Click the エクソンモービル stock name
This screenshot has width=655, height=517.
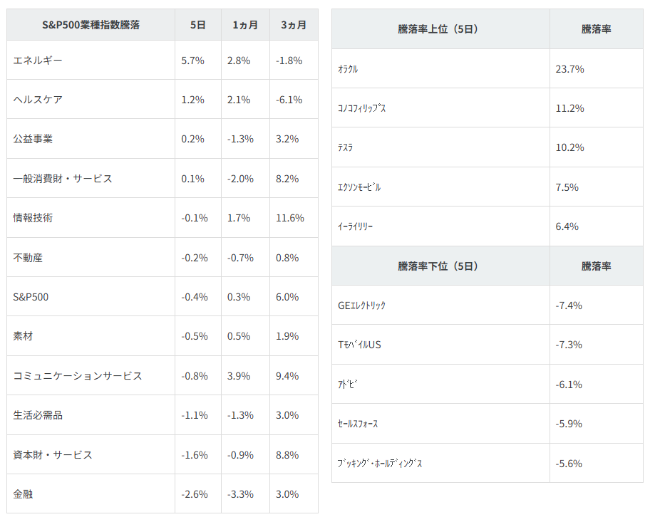pos(359,187)
